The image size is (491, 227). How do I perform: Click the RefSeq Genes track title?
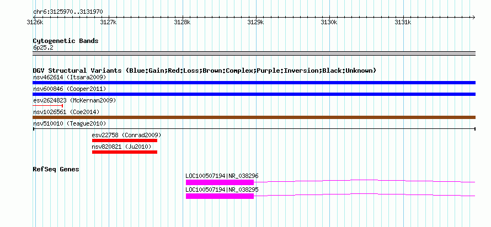coord(56,170)
